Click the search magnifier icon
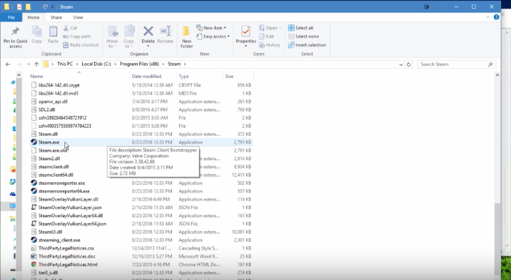This screenshot has height=280, width=511. point(490,64)
